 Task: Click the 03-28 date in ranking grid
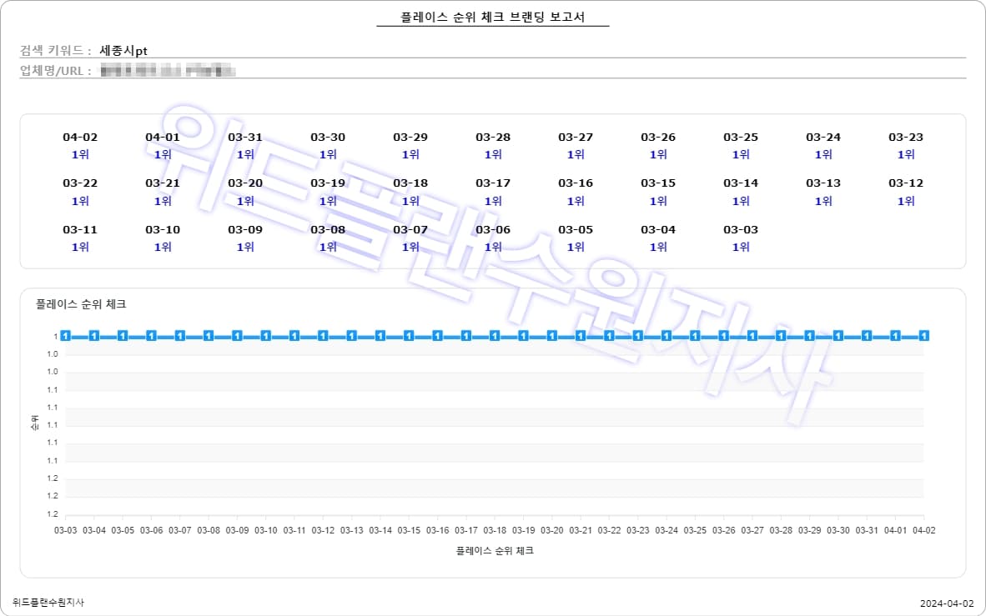(x=493, y=138)
